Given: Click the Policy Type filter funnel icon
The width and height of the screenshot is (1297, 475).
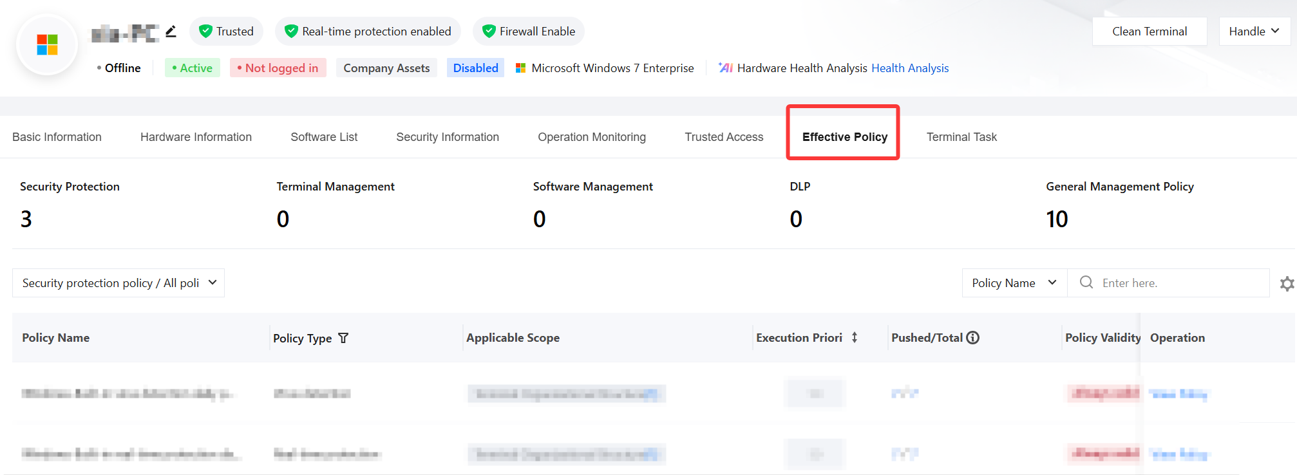Looking at the screenshot, I should (343, 338).
